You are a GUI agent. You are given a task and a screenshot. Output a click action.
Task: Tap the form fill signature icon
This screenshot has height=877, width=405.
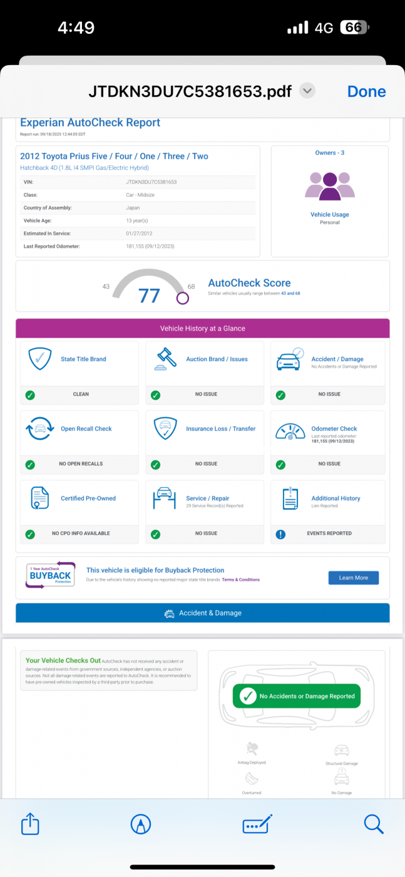point(257,824)
